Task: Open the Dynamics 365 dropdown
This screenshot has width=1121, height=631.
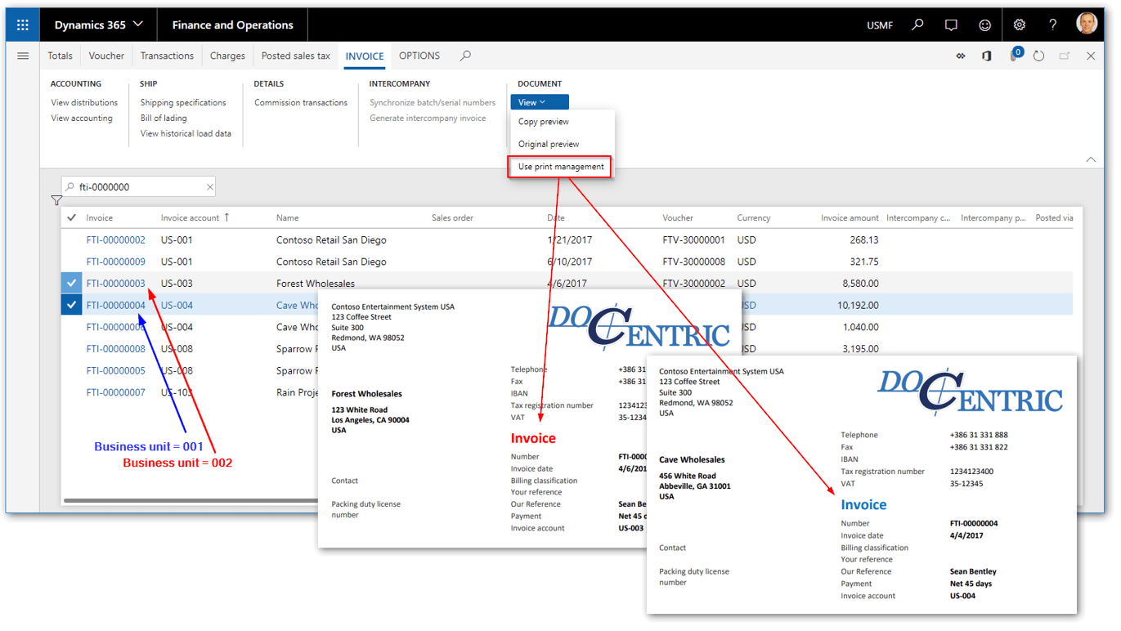Action: pos(98,25)
